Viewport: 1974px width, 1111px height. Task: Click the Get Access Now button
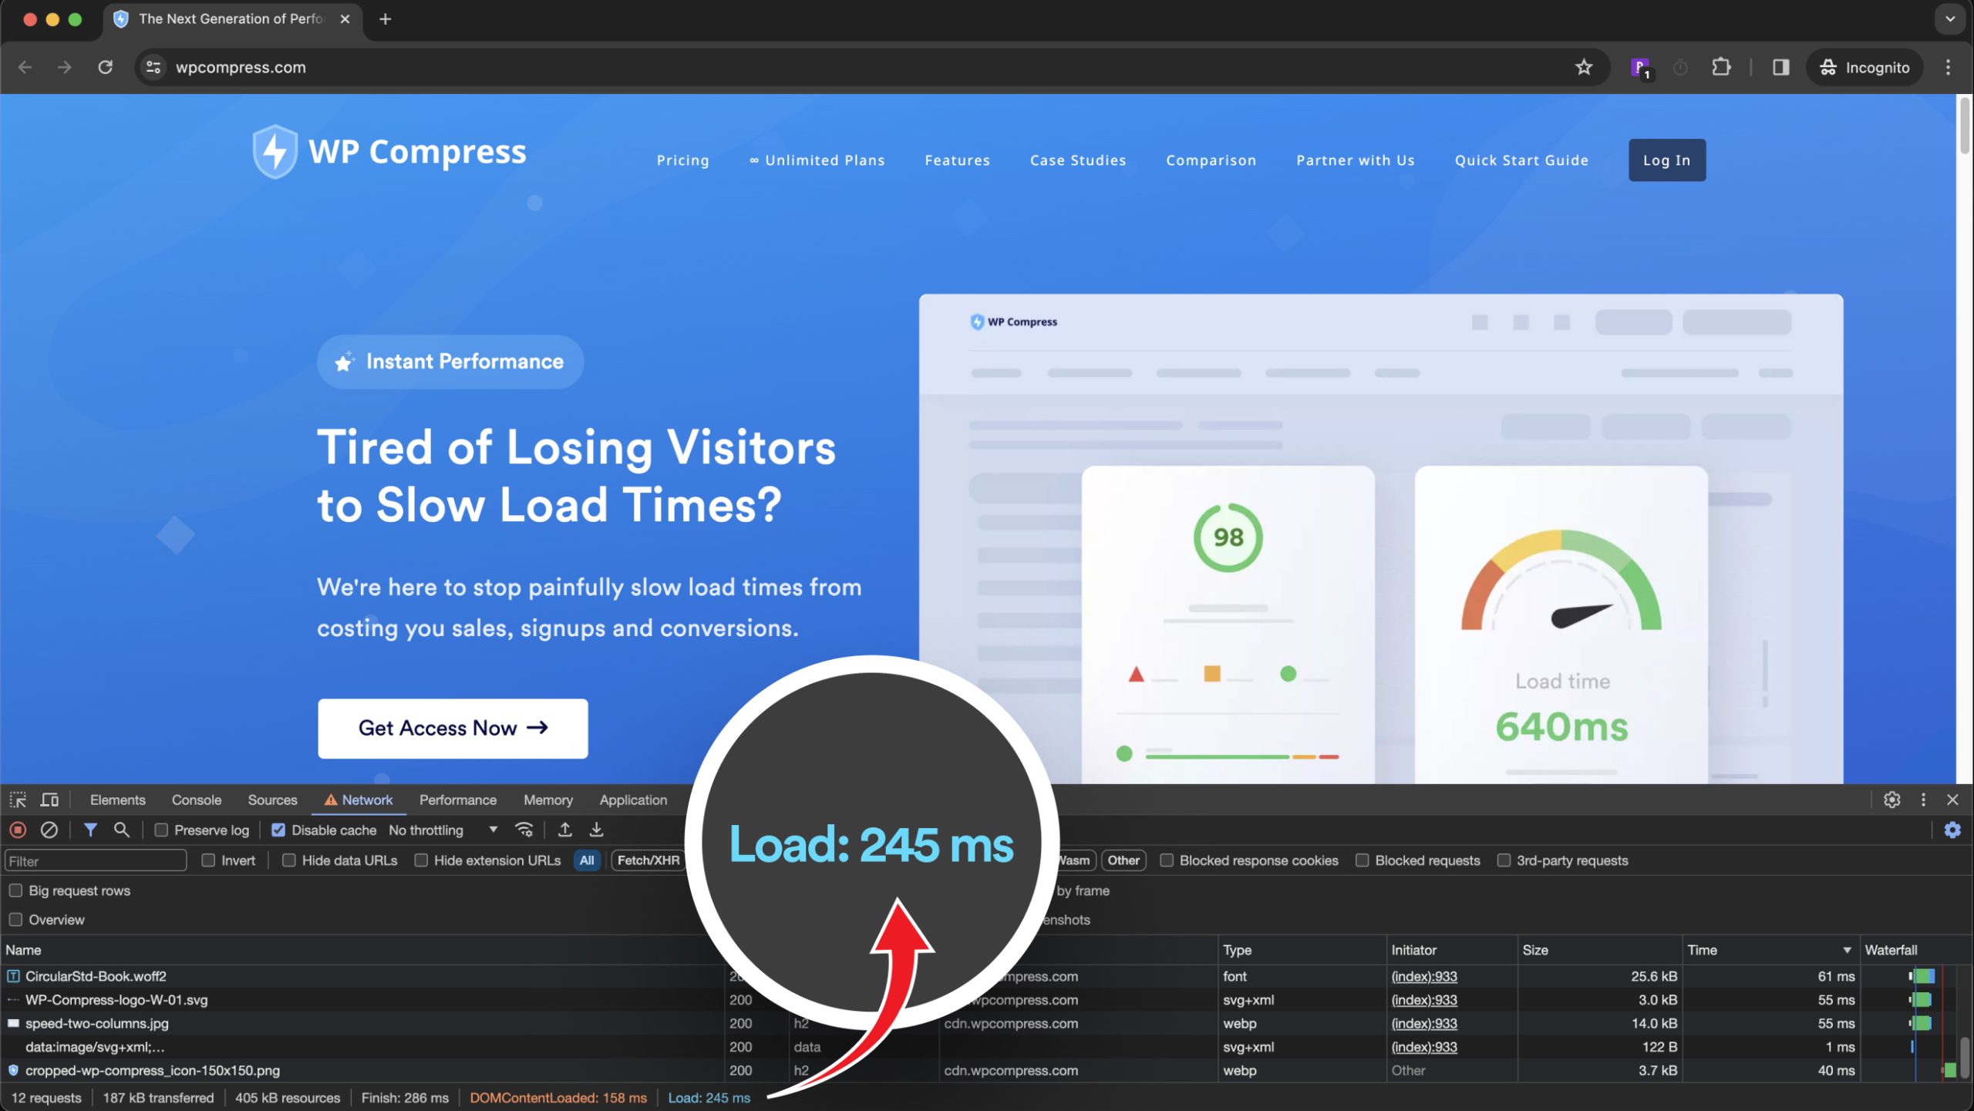[453, 728]
